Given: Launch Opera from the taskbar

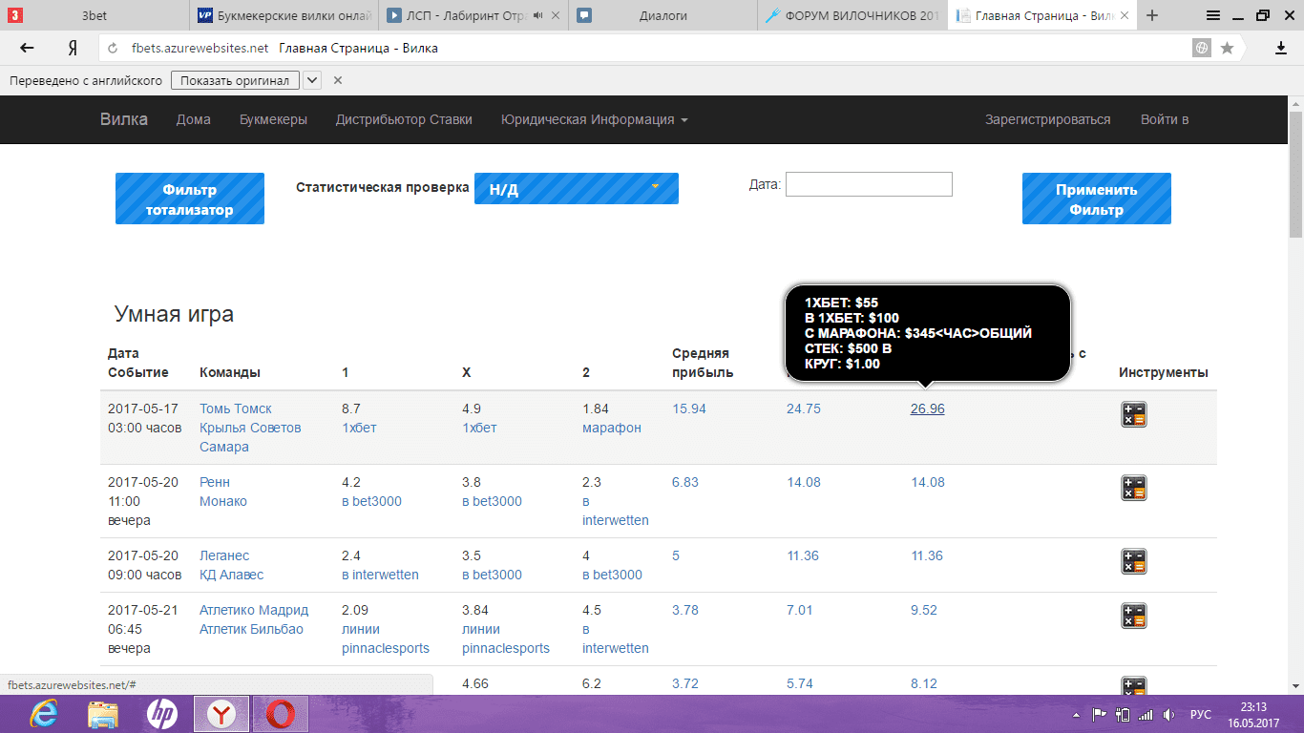Looking at the screenshot, I should pos(280,713).
